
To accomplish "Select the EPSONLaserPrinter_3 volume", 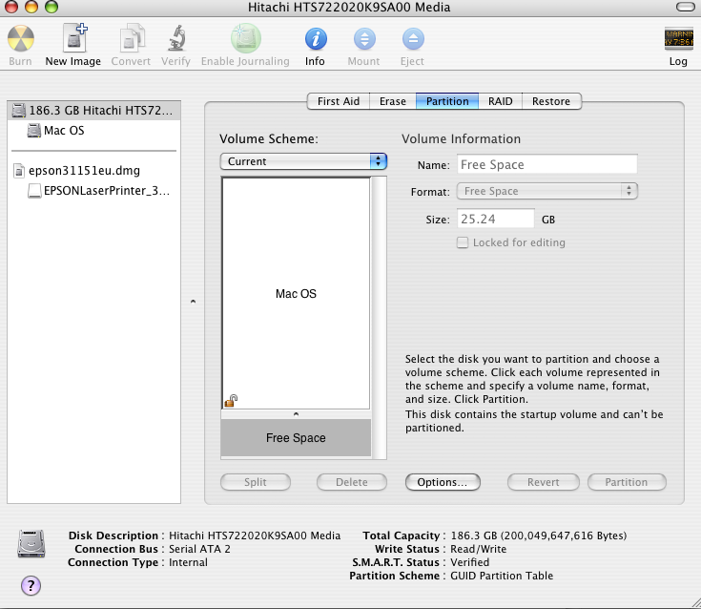I will [x=93, y=191].
